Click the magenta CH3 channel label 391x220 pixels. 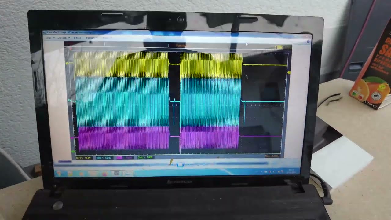(x=125, y=158)
